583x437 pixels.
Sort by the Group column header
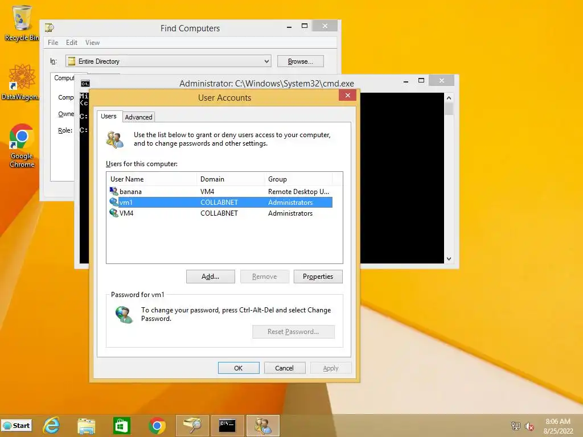[x=298, y=179]
